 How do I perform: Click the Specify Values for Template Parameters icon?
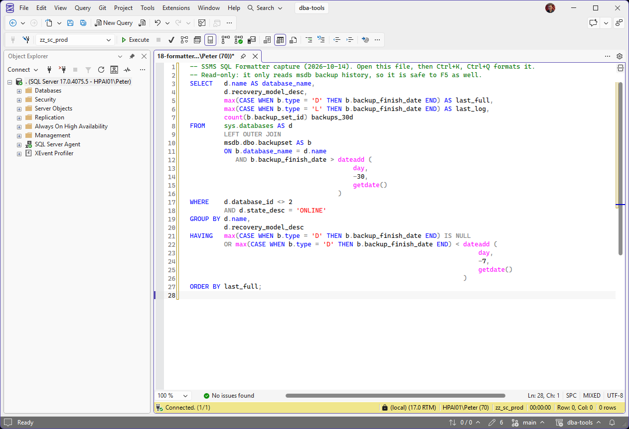tap(365, 40)
